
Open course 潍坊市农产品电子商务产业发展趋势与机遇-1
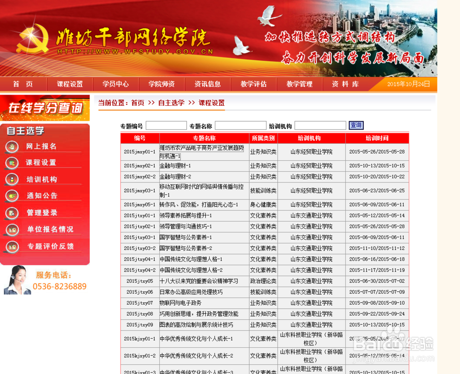(201, 152)
